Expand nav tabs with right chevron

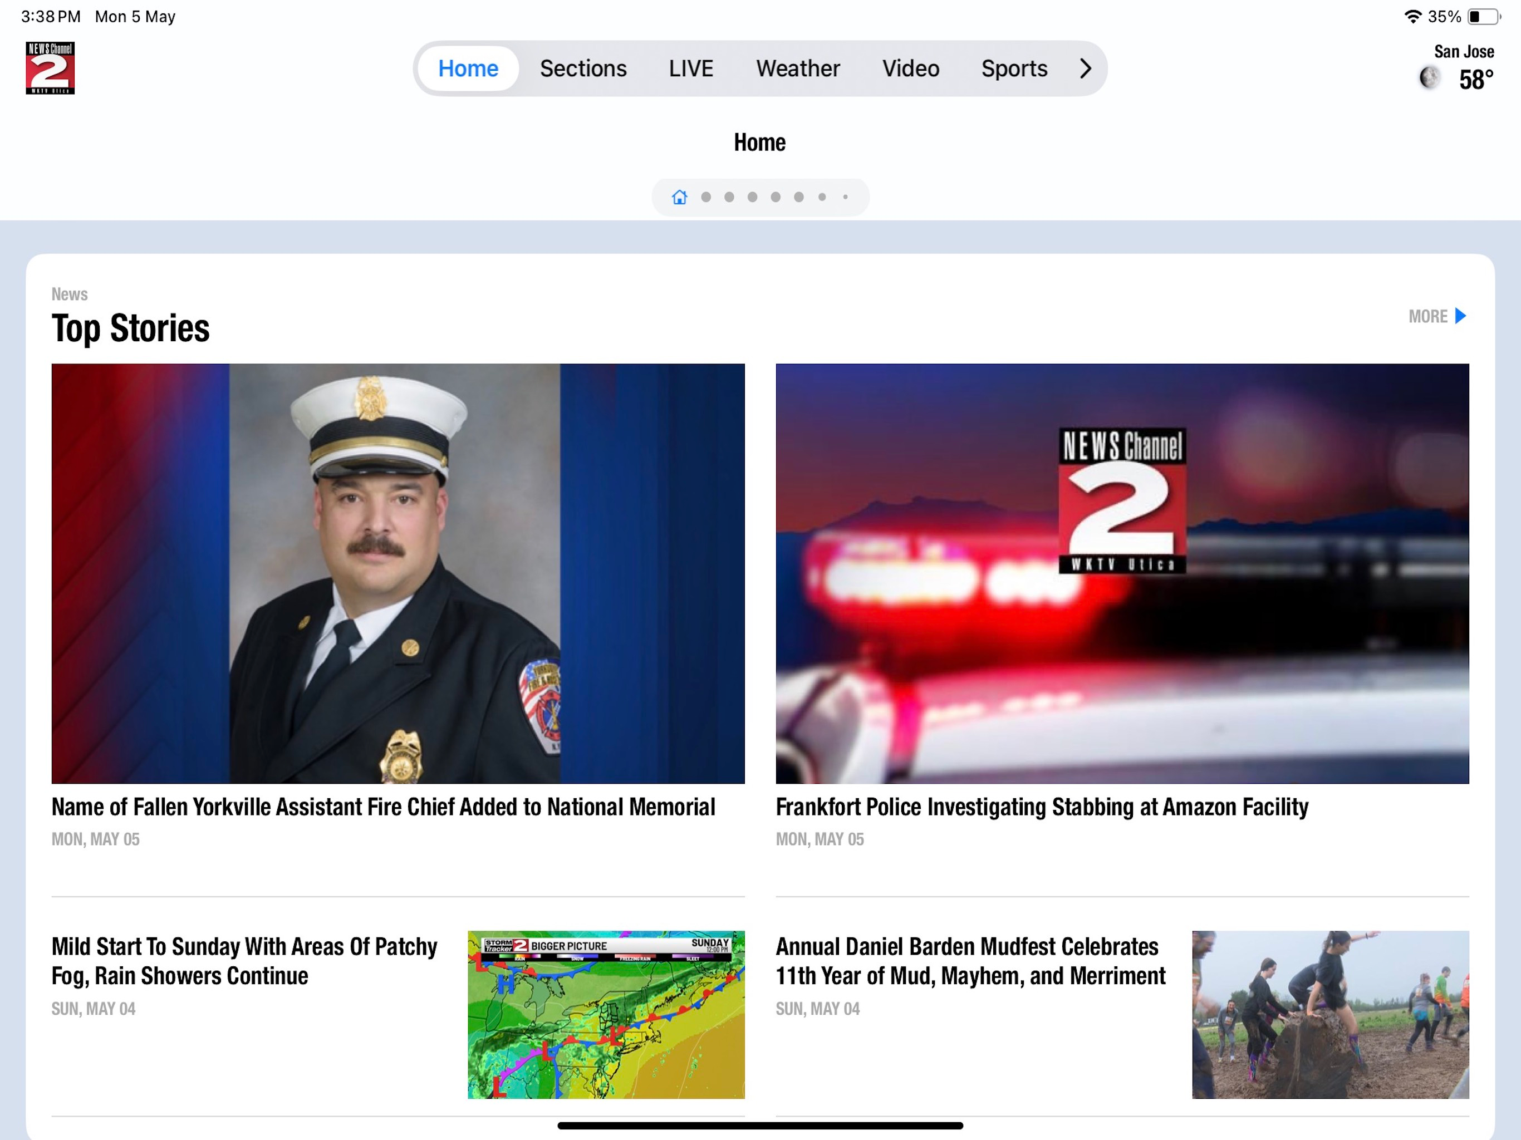(x=1085, y=68)
